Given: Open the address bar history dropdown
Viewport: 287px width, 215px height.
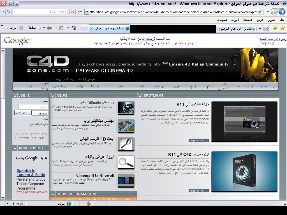Looking at the screenshot, I should coord(87,12).
